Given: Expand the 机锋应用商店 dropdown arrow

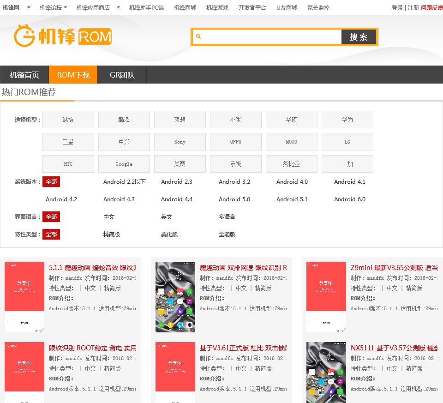Looking at the screenshot, I should (x=119, y=8).
